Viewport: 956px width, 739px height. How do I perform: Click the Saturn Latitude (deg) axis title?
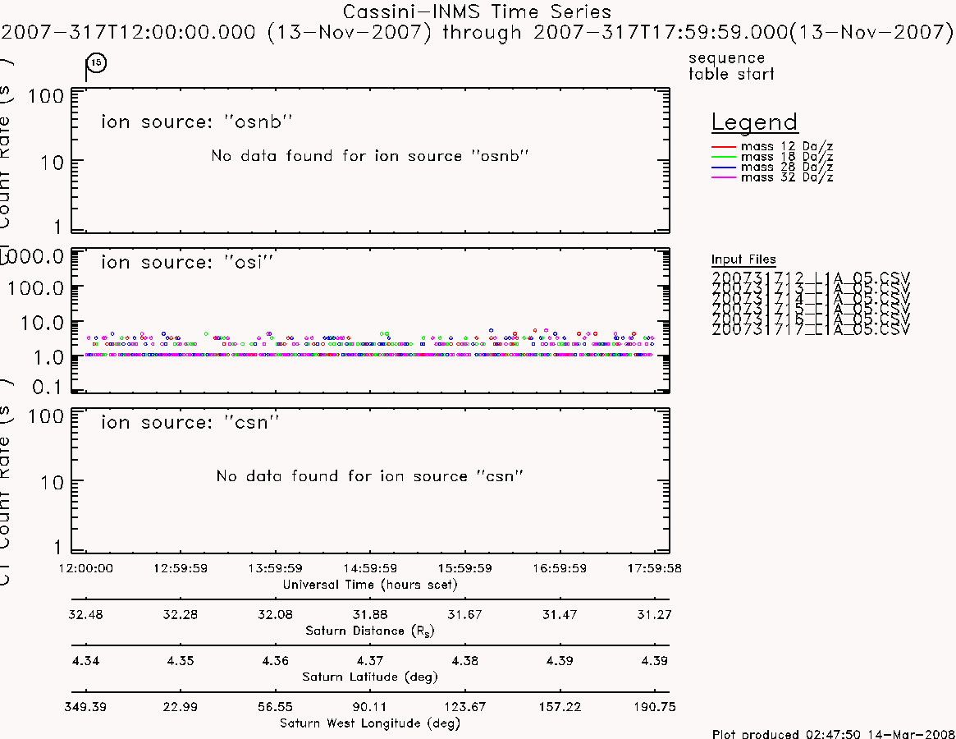[x=370, y=677]
